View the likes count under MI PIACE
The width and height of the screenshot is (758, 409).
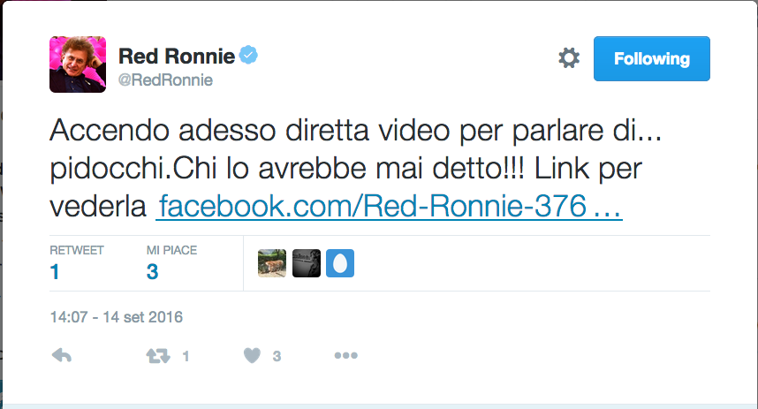click(152, 272)
